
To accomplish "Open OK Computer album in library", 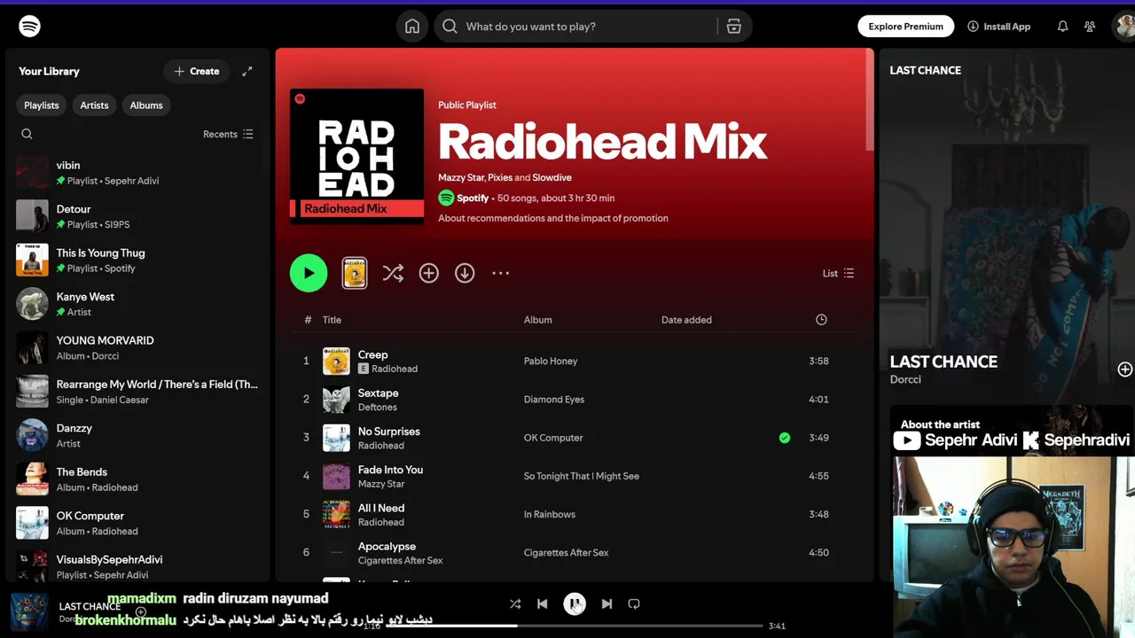I will coord(137,523).
